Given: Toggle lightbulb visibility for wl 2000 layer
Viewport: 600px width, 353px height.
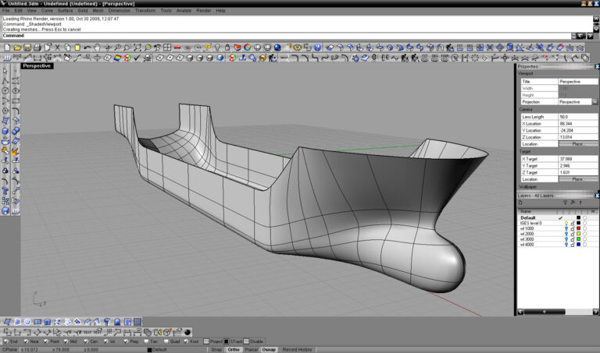Looking at the screenshot, I should tap(566, 232).
